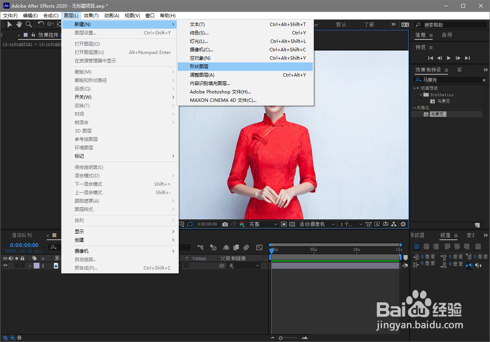Image resolution: width=490 pixels, height=342 pixels.
Task: Expand layer 1 properties in timeline
Action: [x=30, y=266]
